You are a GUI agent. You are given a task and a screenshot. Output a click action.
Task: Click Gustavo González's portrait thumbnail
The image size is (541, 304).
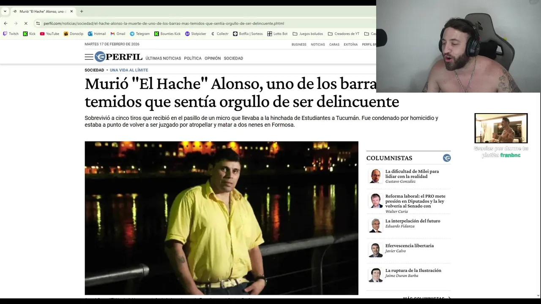point(375,176)
